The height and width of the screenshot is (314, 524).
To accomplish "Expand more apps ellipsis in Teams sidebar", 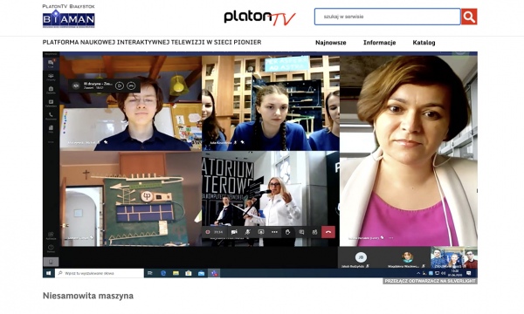I will (x=51, y=142).
